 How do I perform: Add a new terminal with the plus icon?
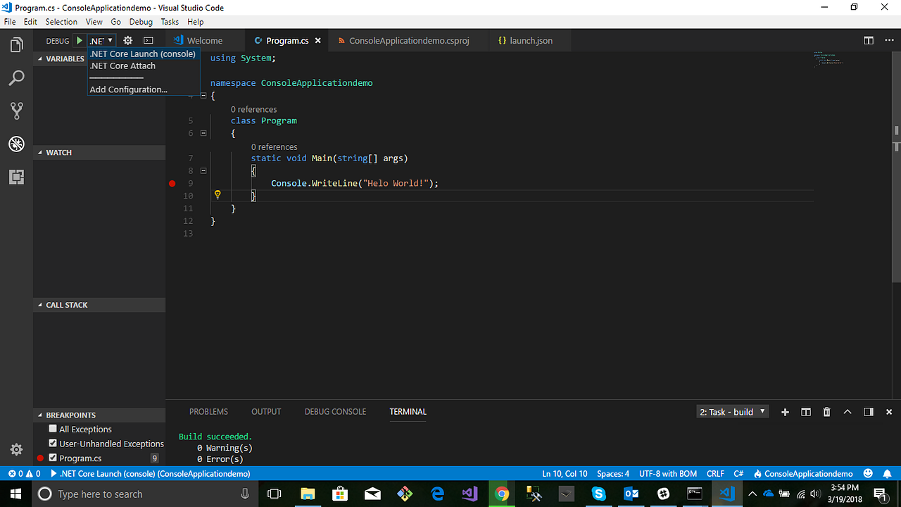point(785,412)
